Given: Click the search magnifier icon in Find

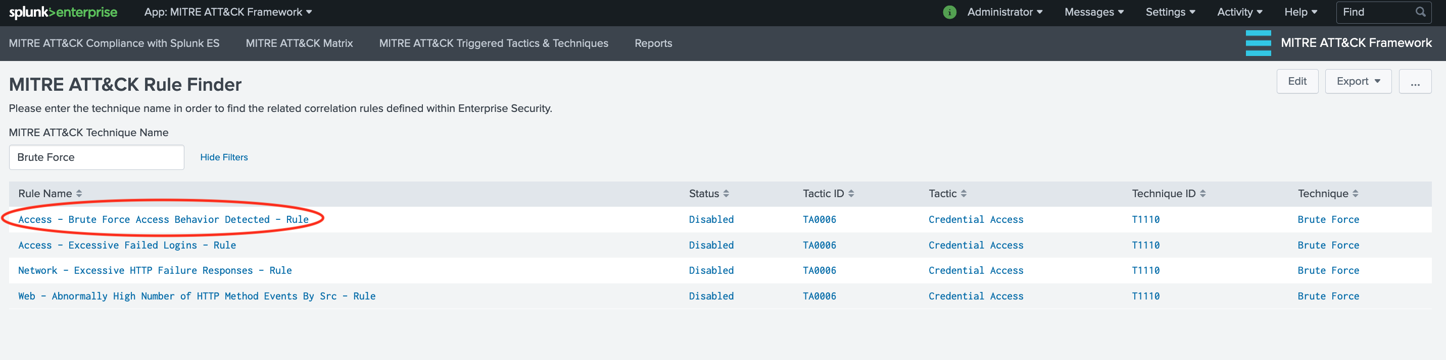Looking at the screenshot, I should (x=1420, y=12).
